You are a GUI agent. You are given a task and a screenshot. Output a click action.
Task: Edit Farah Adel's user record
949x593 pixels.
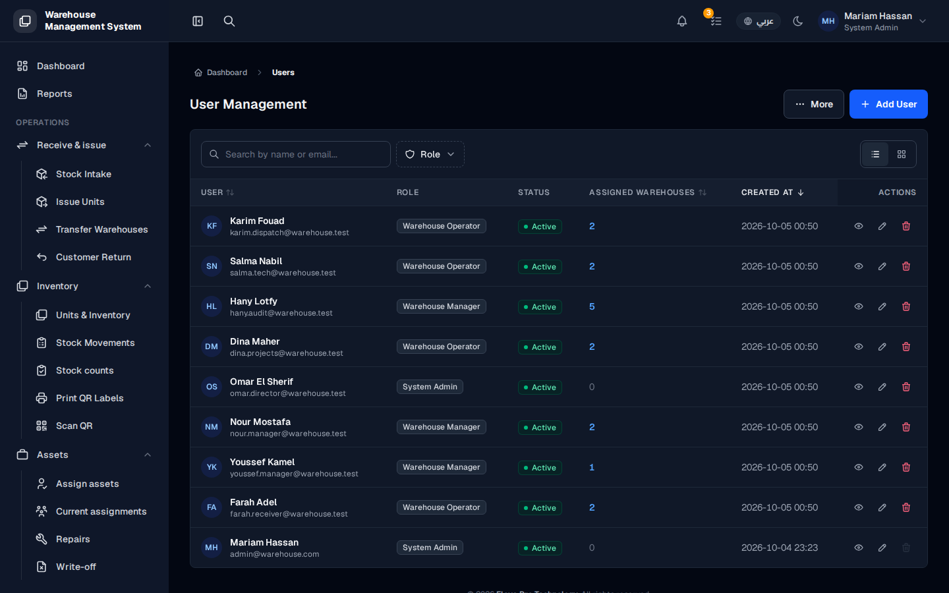[882, 507]
